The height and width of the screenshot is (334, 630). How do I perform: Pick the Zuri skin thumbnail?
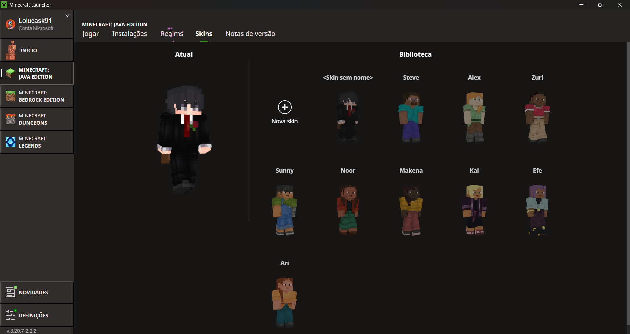click(537, 117)
